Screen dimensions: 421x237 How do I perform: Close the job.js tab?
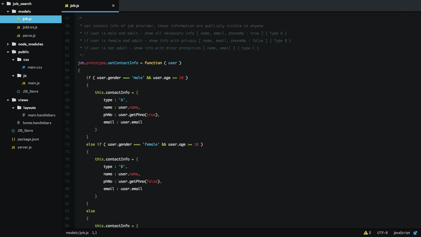coord(113,6)
